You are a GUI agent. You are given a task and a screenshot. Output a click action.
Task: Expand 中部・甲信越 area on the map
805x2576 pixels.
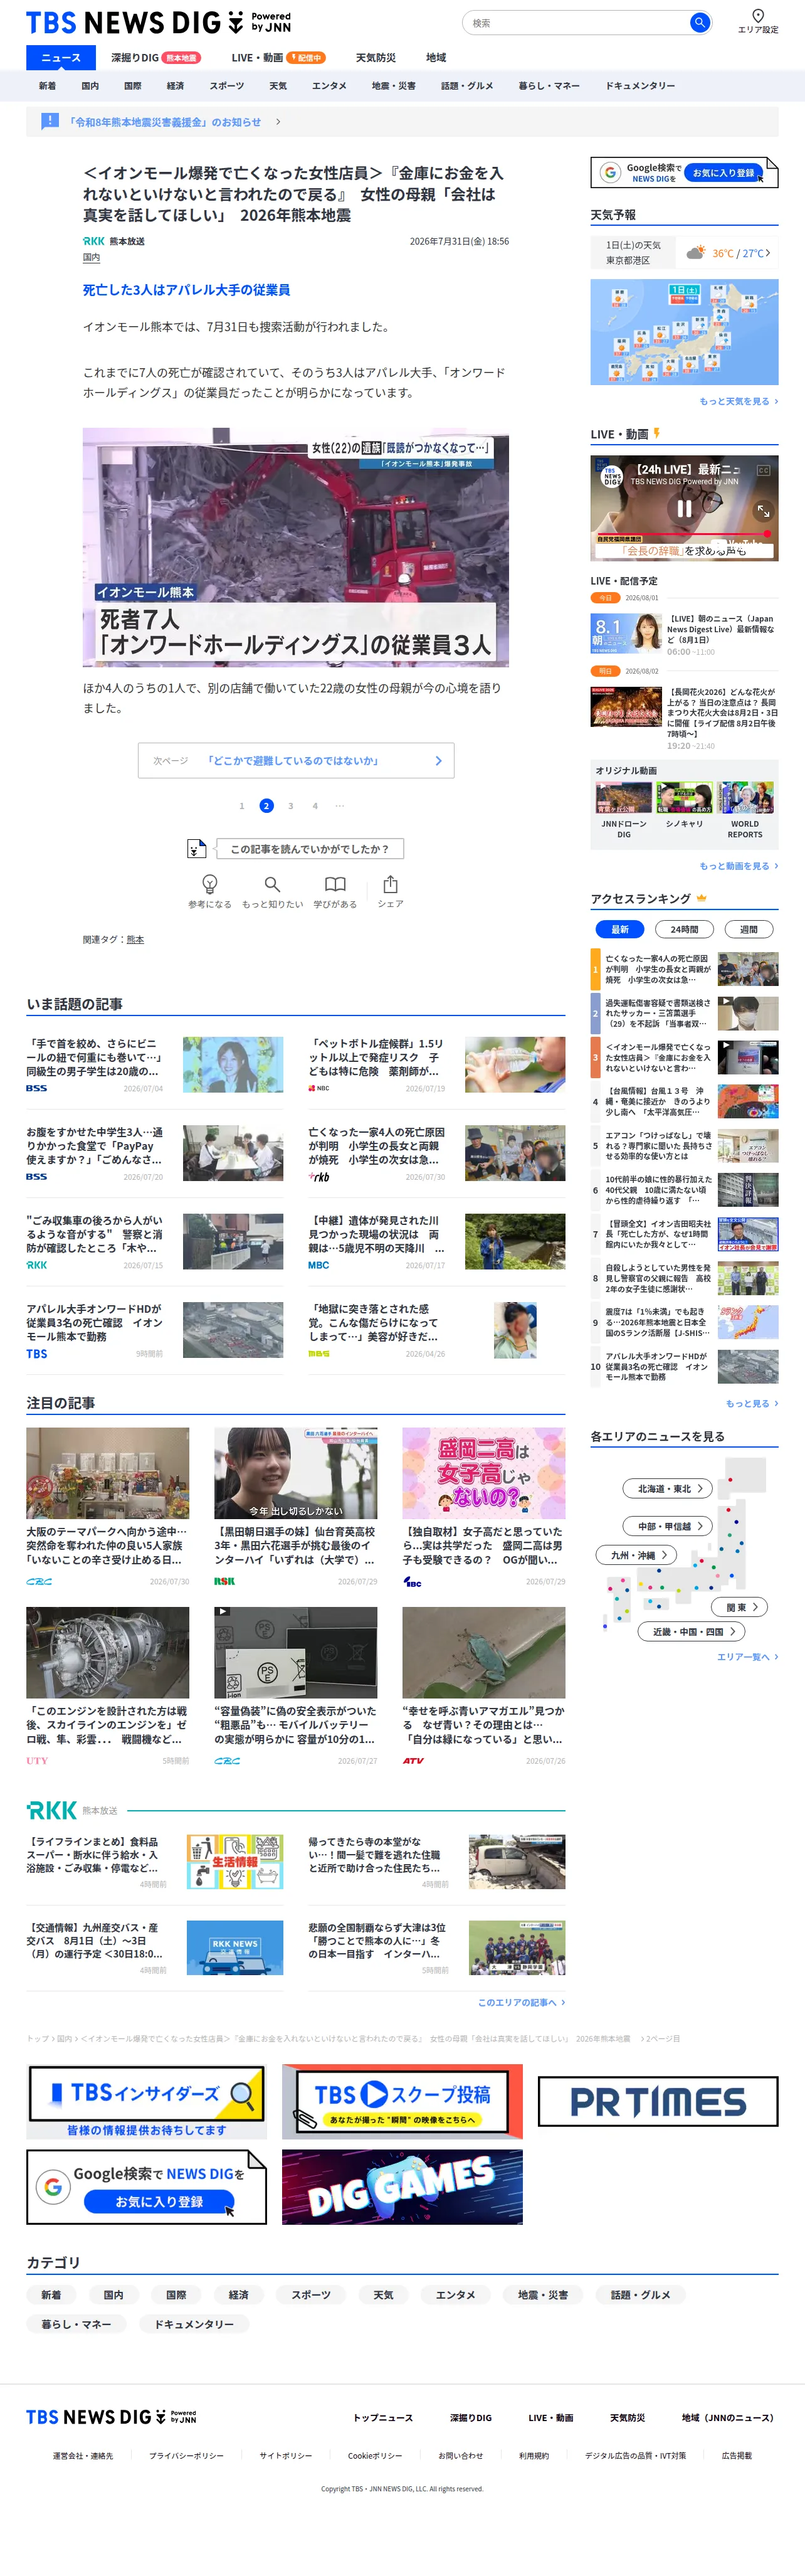point(668,1526)
